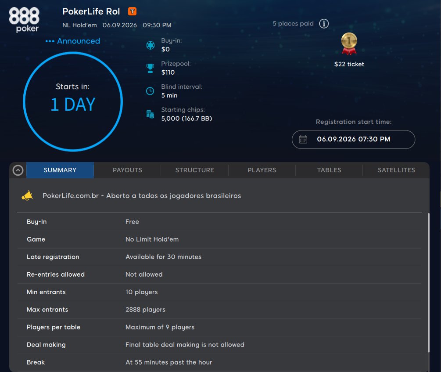Click the $0 buy-in value
The width and height of the screenshot is (441, 372).
point(165,49)
